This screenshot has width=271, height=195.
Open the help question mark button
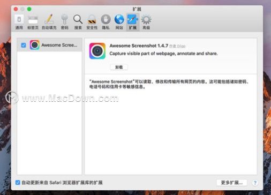[255, 183]
